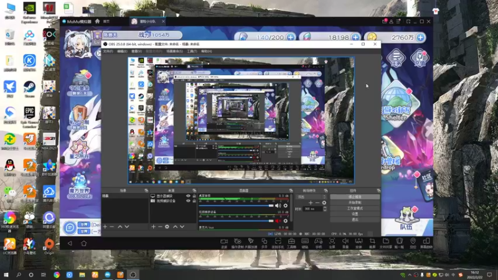
Task: Go to MuMu emulator home tab
Action: (103, 21)
